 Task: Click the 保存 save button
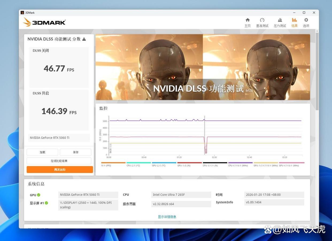(x=76, y=152)
